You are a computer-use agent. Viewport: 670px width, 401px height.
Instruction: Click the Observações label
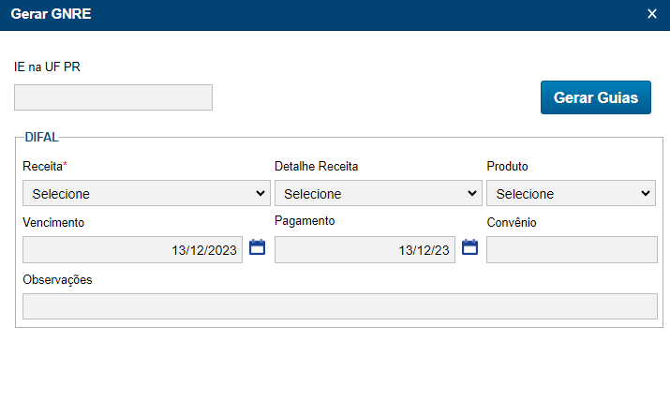pyautogui.click(x=57, y=280)
